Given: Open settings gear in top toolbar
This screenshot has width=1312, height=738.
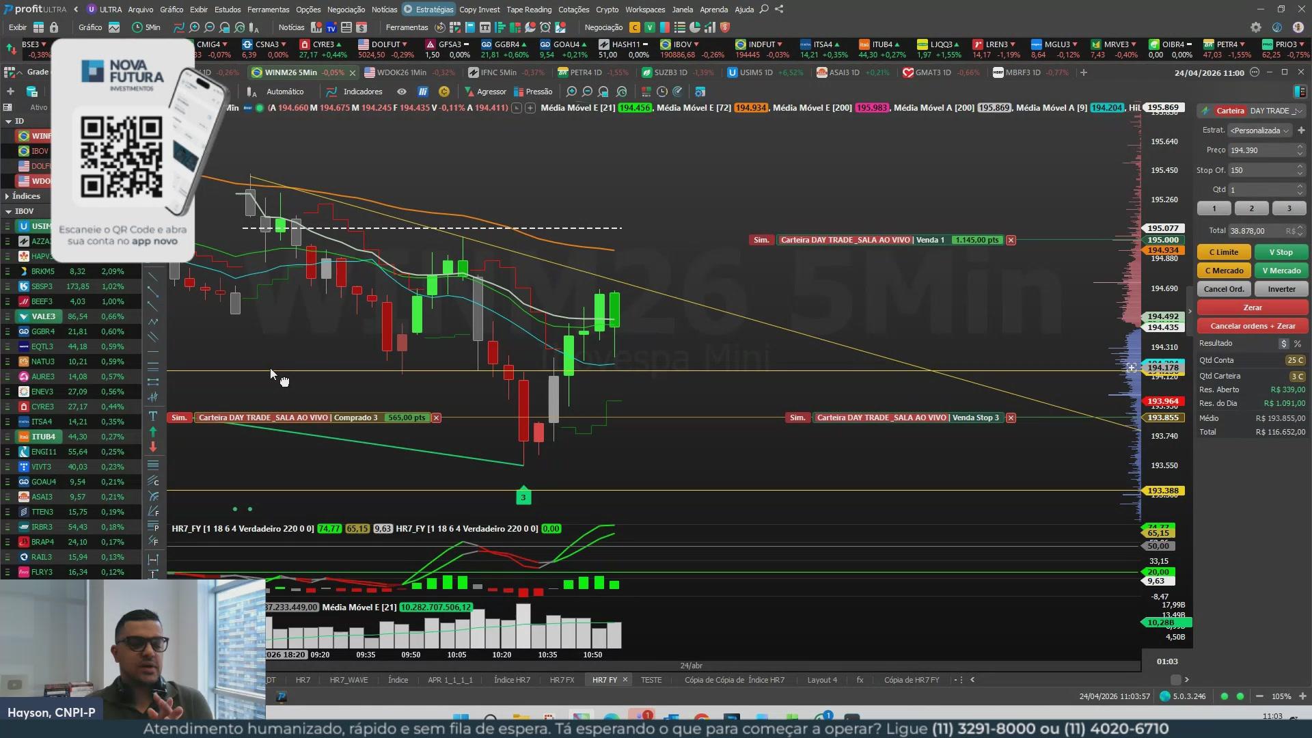Looking at the screenshot, I should tap(1256, 27).
